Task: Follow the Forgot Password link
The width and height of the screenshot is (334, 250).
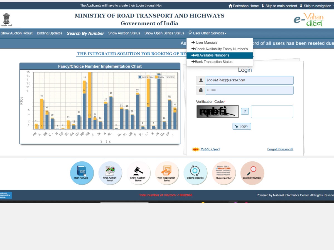Action: pos(280,149)
